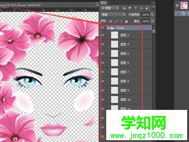Click the 图层 6 layer thumbnail
The image size is (189, 142).
115,63
